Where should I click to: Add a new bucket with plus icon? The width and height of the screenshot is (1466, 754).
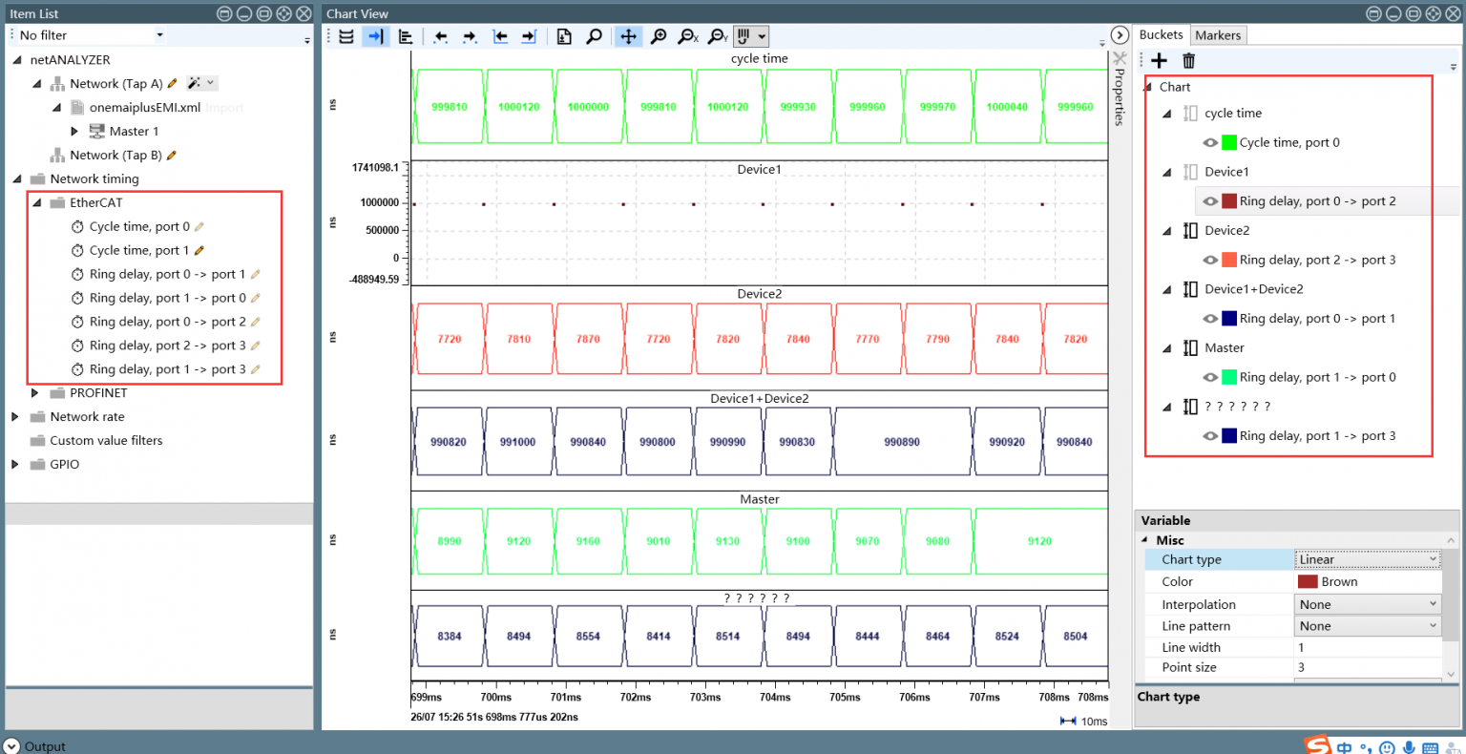(1160, 61)
